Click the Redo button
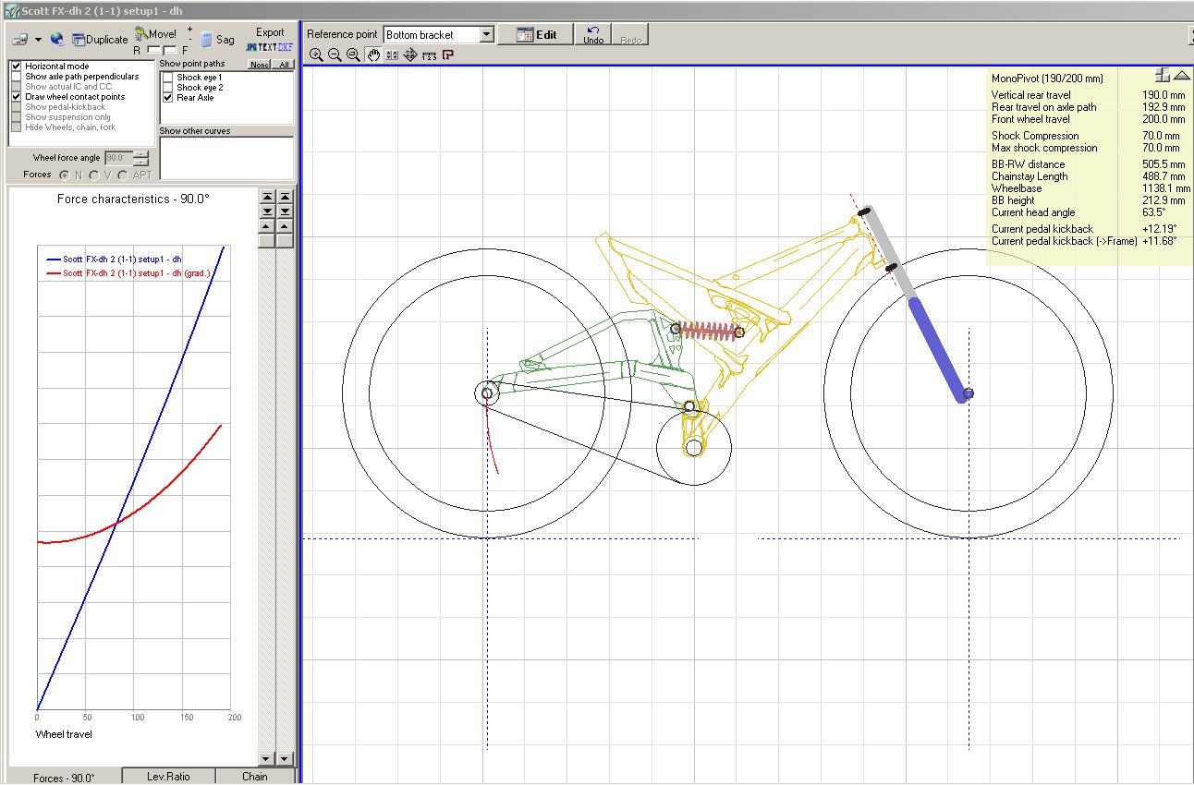This screenshot has height=785, width=1194. (x=630, y=35)
